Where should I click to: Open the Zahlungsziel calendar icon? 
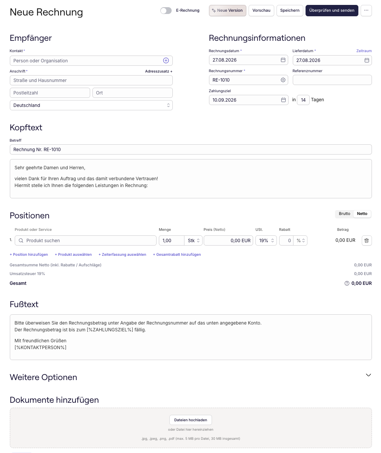click(x=283, y=100)
